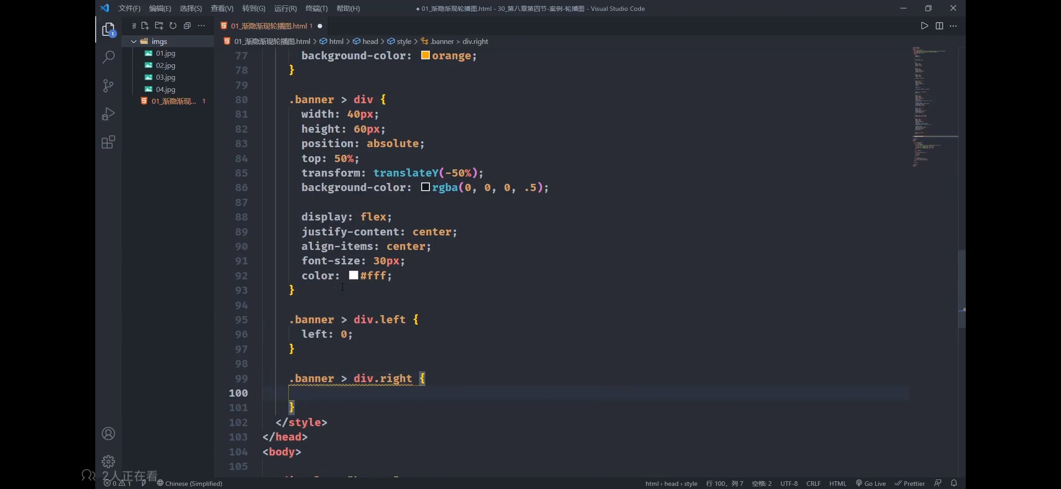Collapse the imgs folder
Image resolution: width=1061 pixels, height=489 pixels.
pos(134,41)
